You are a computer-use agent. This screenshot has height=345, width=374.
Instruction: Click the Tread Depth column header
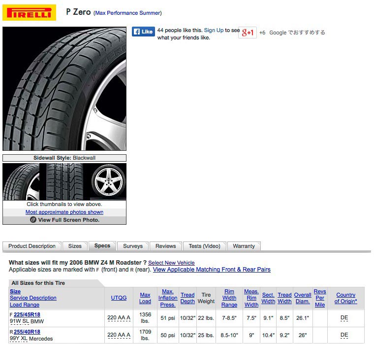(x=187, y=298)
